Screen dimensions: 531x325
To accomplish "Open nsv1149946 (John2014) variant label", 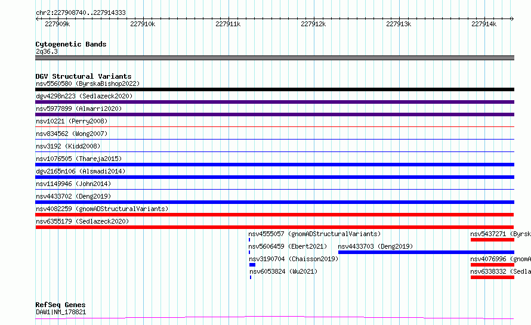I will click(73, 184).
